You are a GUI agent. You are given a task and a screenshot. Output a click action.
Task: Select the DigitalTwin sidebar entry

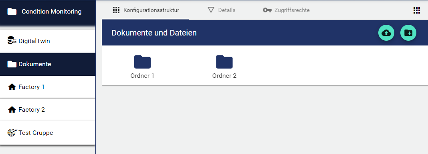48,41
